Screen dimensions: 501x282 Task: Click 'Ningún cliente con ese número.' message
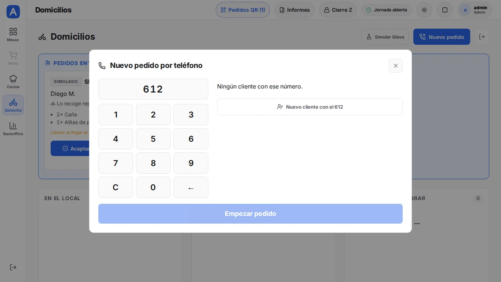point(260,87)
